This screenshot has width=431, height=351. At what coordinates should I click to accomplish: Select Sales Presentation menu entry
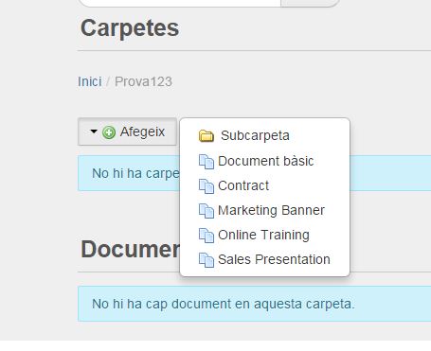point(274,259)
